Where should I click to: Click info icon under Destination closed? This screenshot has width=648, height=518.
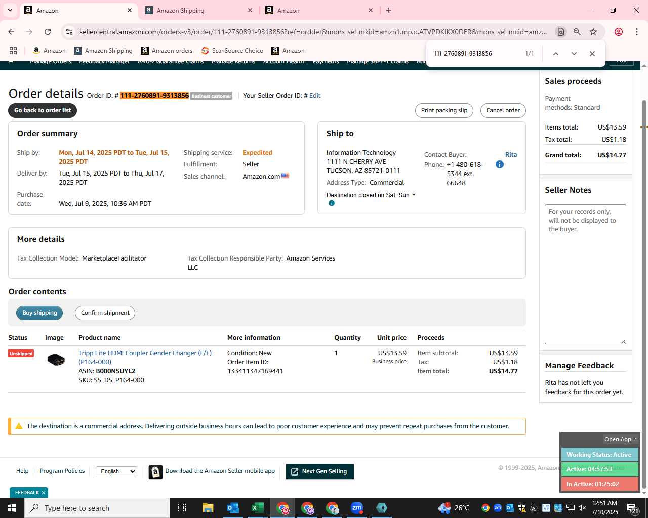pyautogui.click(x=332, y=203)
